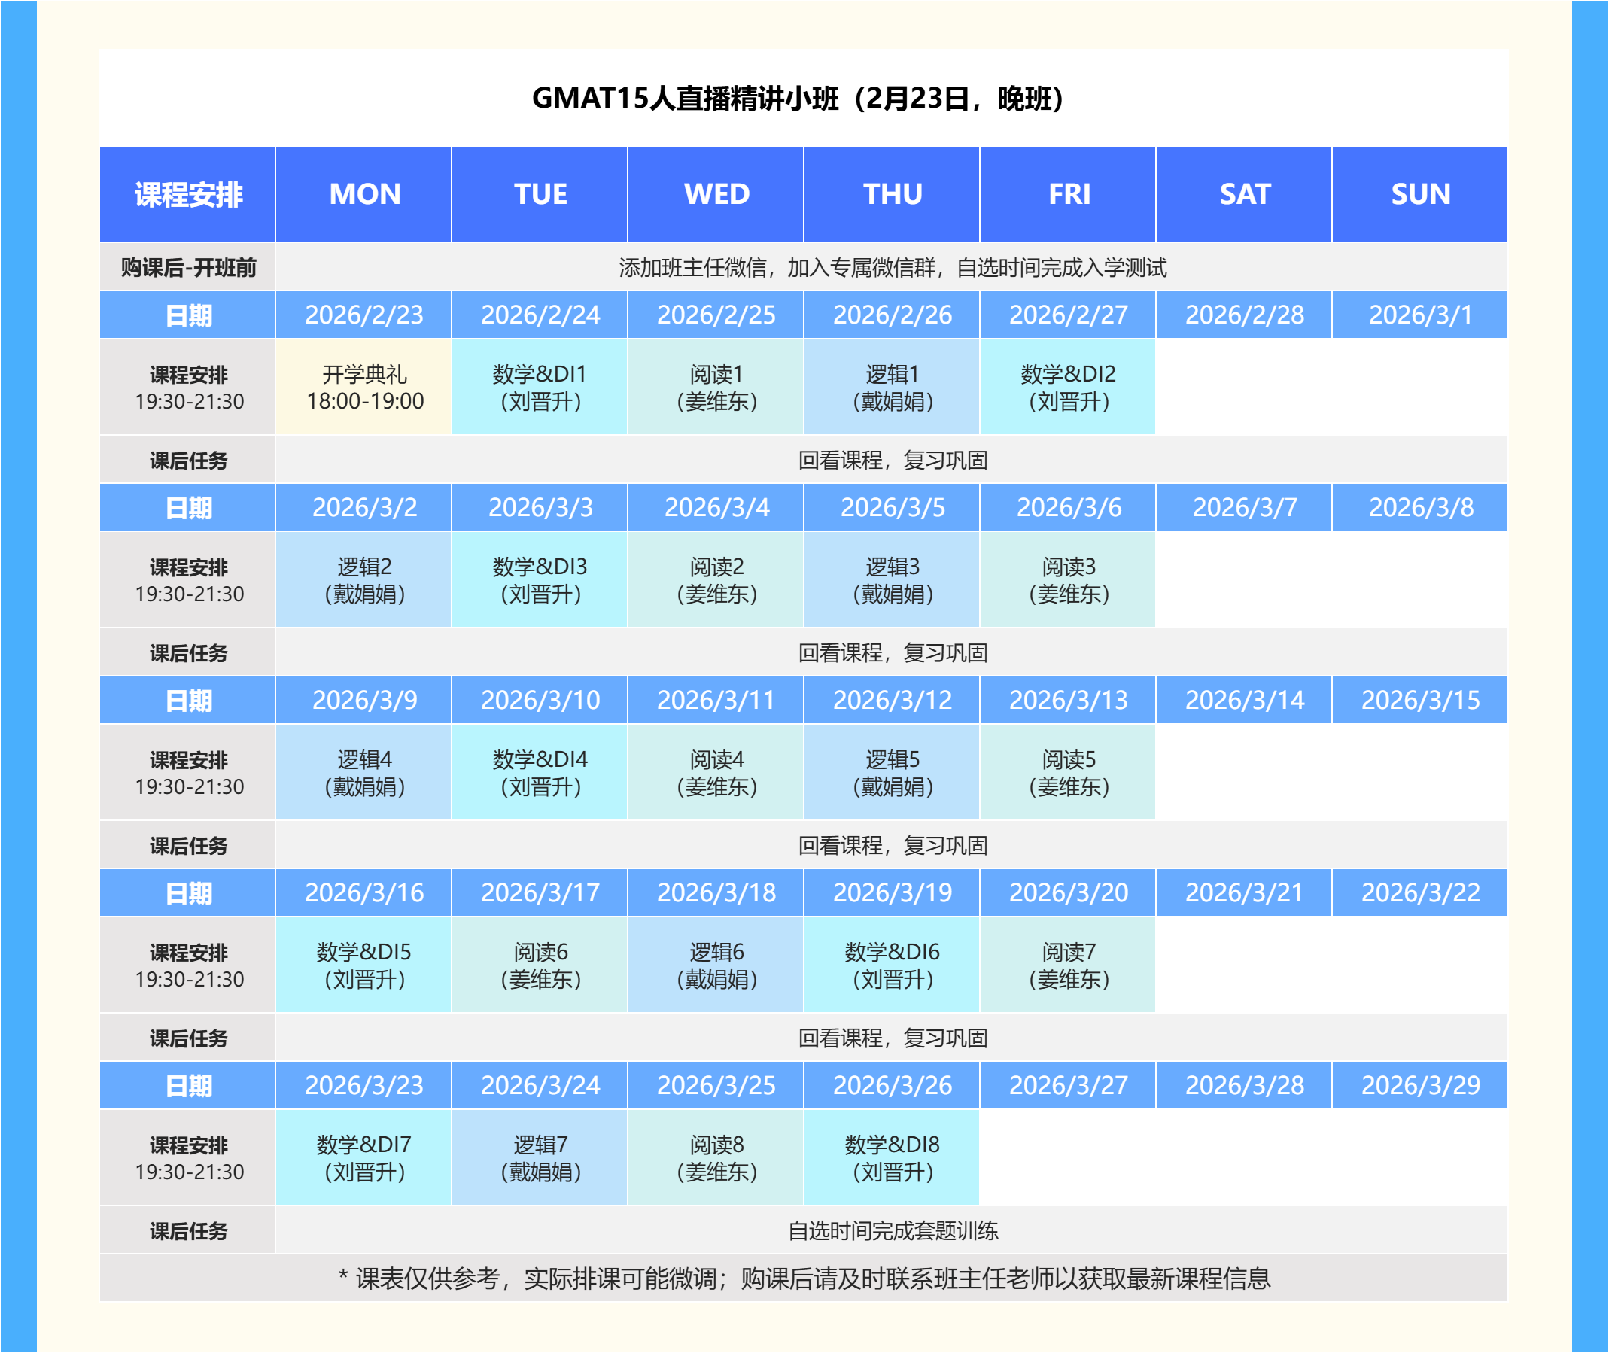Click the 自选时间完成套题训练 task row

coord(892,1230)
